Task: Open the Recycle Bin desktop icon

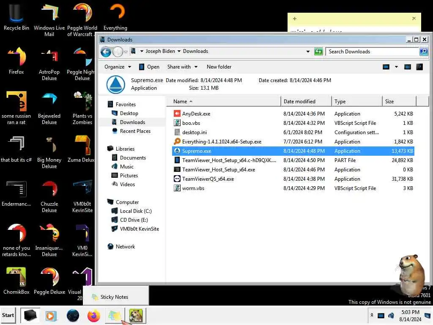Action: 16,17
